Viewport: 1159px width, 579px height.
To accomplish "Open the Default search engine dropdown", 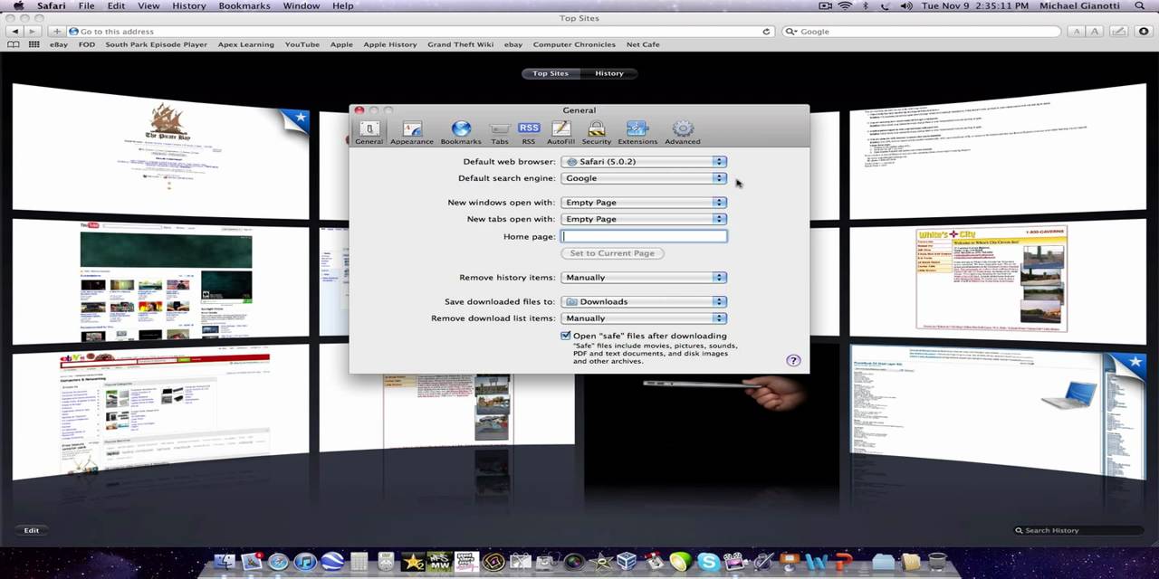I will tap(644, 178).
